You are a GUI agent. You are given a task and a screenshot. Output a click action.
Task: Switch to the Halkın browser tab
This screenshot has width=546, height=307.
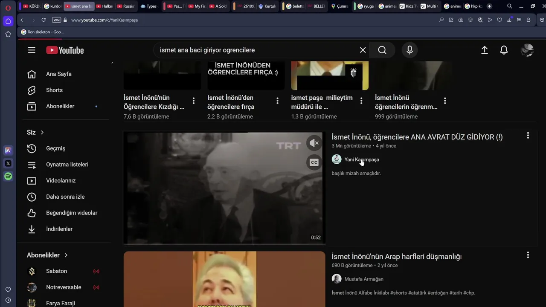105,6
